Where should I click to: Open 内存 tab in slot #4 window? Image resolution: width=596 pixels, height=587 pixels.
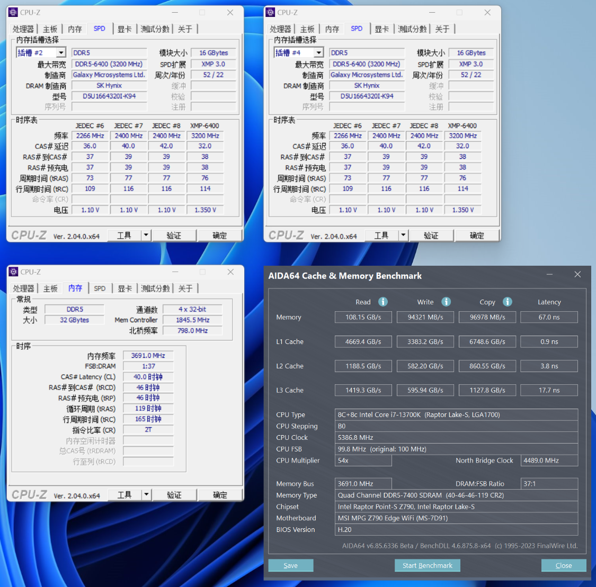tap(332, 29)
